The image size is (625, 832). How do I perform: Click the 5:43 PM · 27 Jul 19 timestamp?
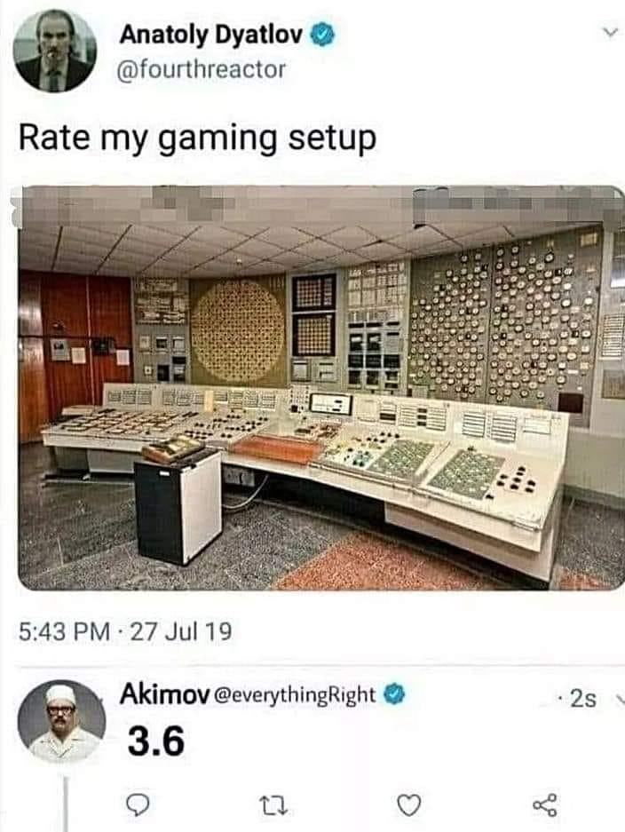pyautogui.click(x=125, y=631)
